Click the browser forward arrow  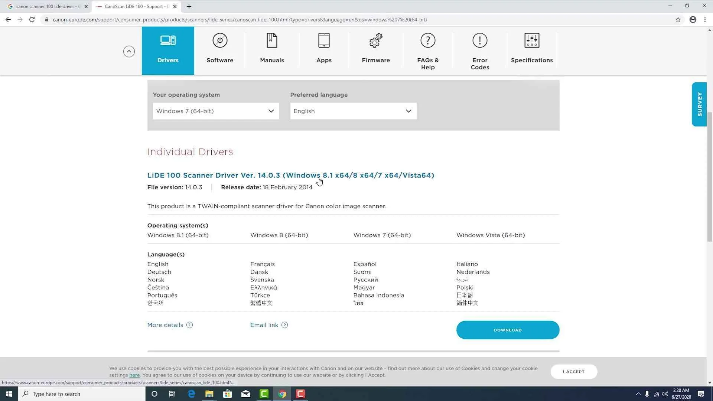pyautogui.click(x=20, y=20)
